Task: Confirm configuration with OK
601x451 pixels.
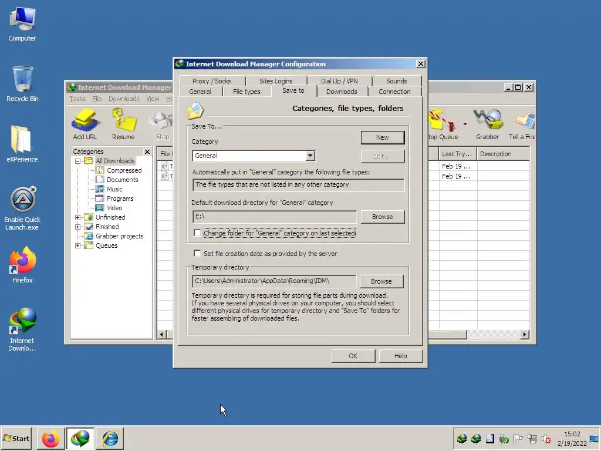Action: click(353, 356)
